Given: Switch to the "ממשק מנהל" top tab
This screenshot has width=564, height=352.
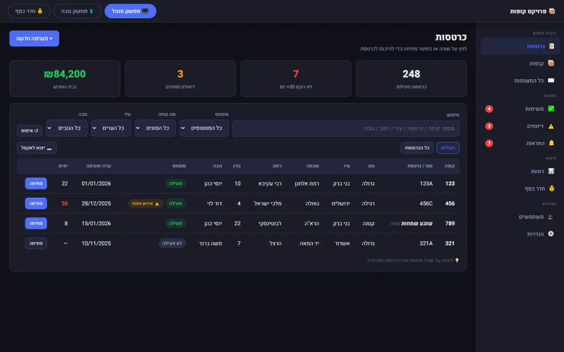Looking at the screenshot, I should coord(130,11).
